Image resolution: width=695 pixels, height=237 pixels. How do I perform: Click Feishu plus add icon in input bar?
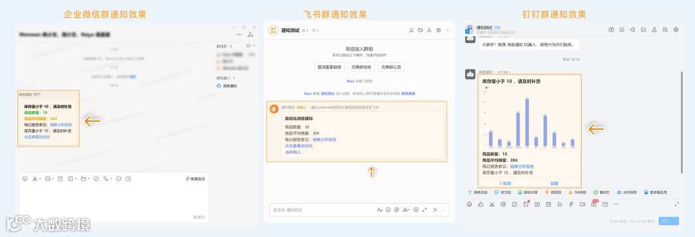coord(416,210)
